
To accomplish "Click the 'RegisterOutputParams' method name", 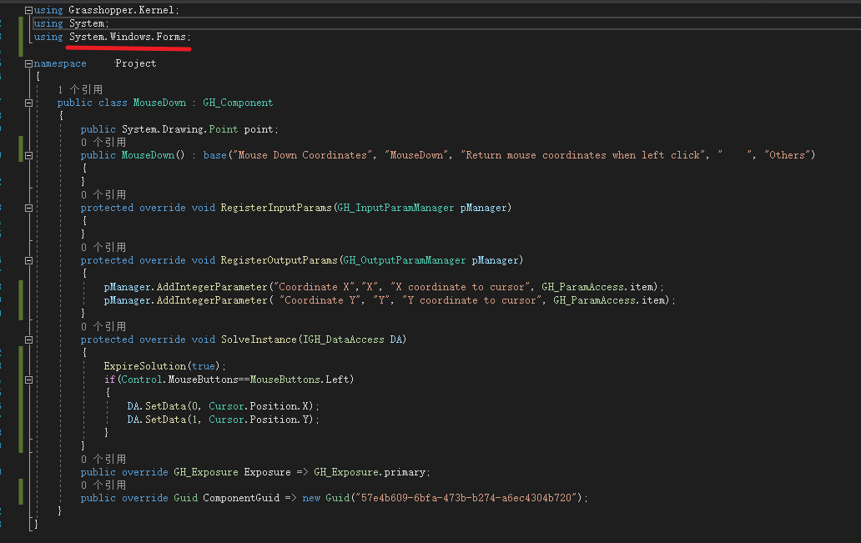I will [x=279, y=261].
